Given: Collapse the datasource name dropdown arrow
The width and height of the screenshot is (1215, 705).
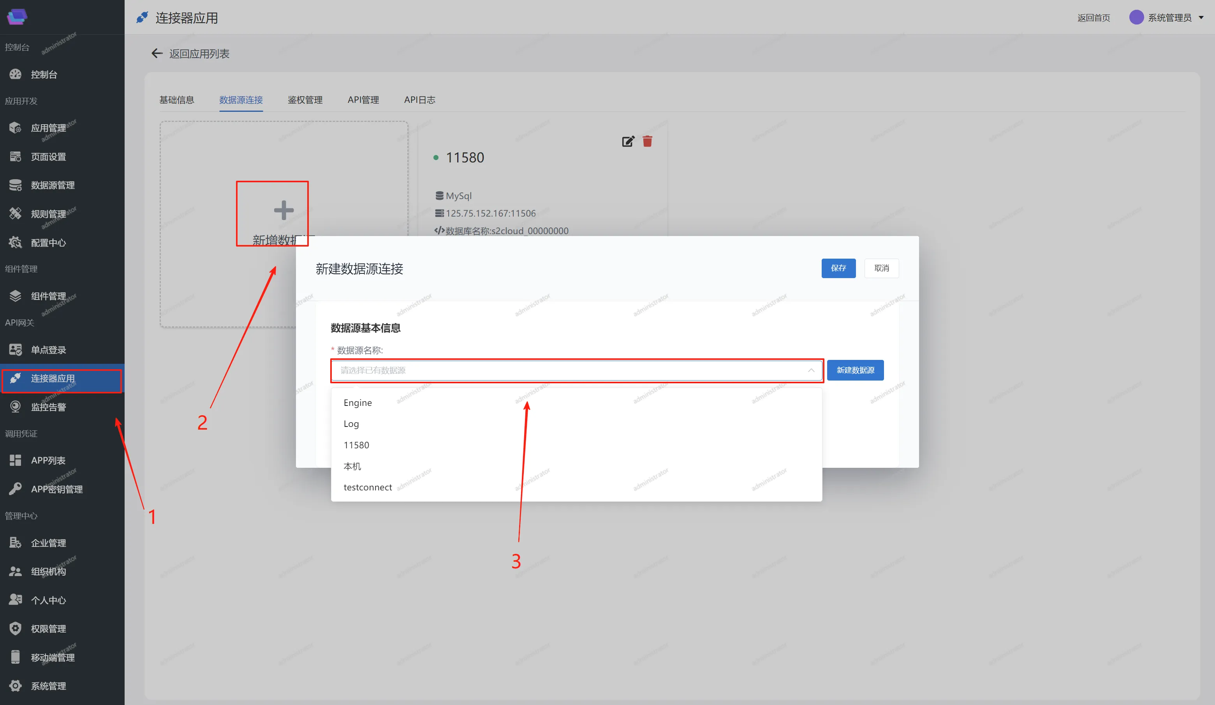Looking at the screenshot, I should pyautogui.click(x=811, y=370).
